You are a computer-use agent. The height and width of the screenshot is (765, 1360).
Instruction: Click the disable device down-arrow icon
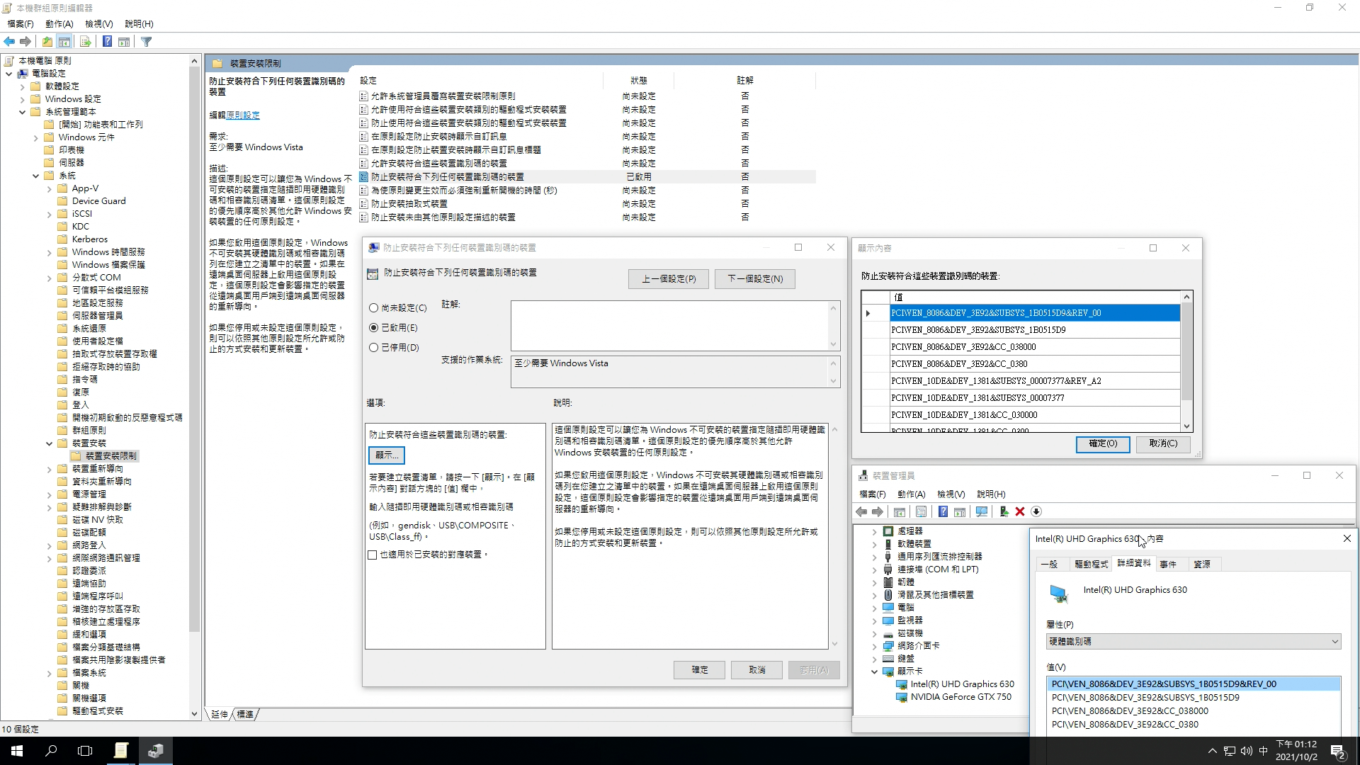pos(1036,511)
